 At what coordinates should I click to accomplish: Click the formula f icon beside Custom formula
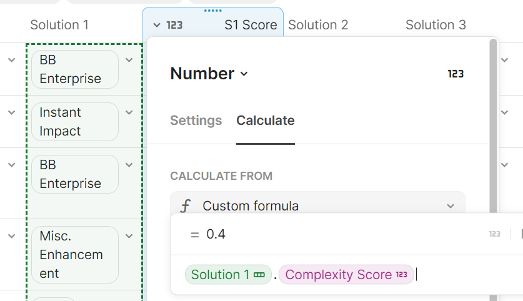coord(185,205)
